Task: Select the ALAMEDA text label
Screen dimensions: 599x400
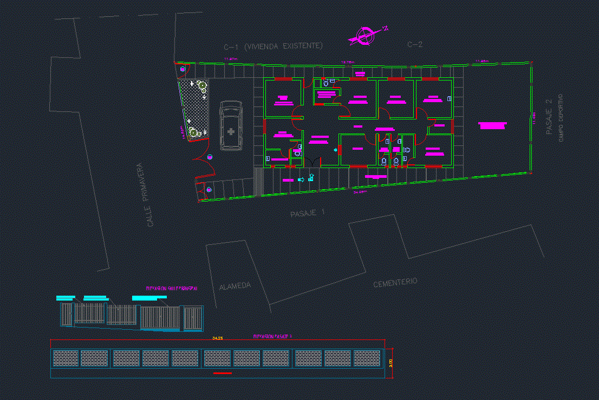Action: 235,285
